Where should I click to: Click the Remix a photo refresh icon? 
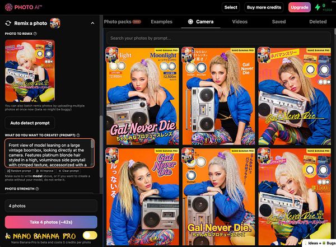coord(8,23)
